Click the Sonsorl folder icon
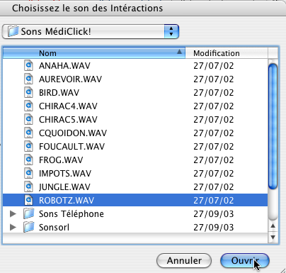Viewport: 286px width, 273px height. (29, 227)
